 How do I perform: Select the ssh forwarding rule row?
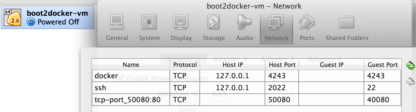[131, 88]
